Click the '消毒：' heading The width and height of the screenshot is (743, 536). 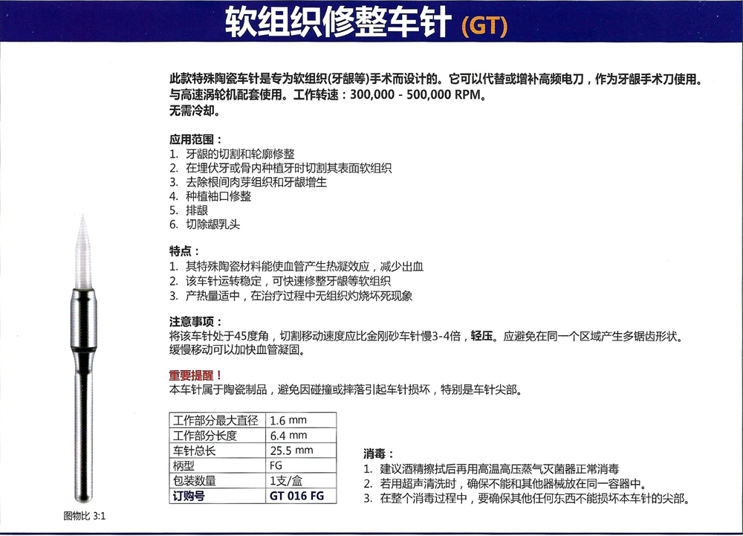pos(379,454)
